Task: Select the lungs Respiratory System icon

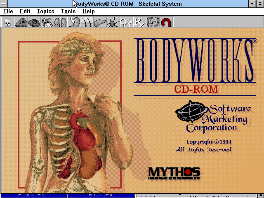Action: (x=61, y=22)
